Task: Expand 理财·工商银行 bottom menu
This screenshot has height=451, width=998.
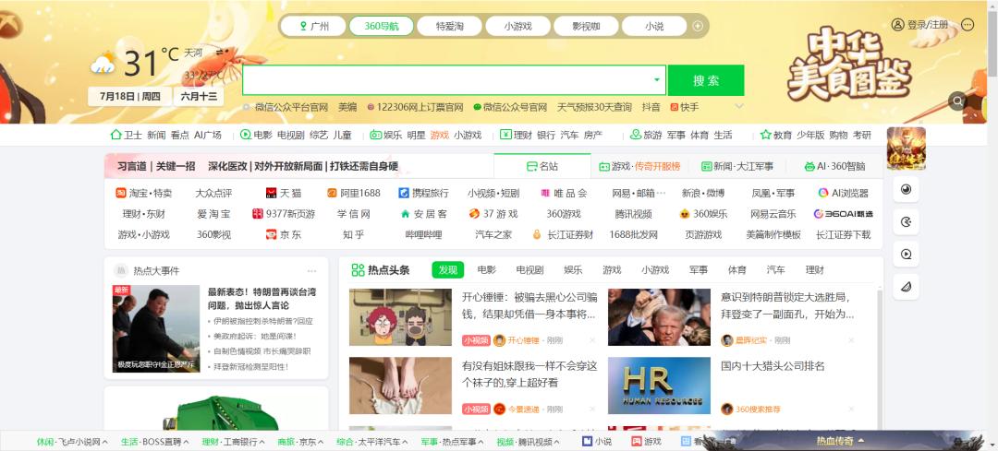Action: pos(262,442)
